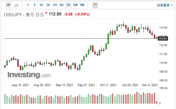Select the candlestick chart type icon

(9, 5)
